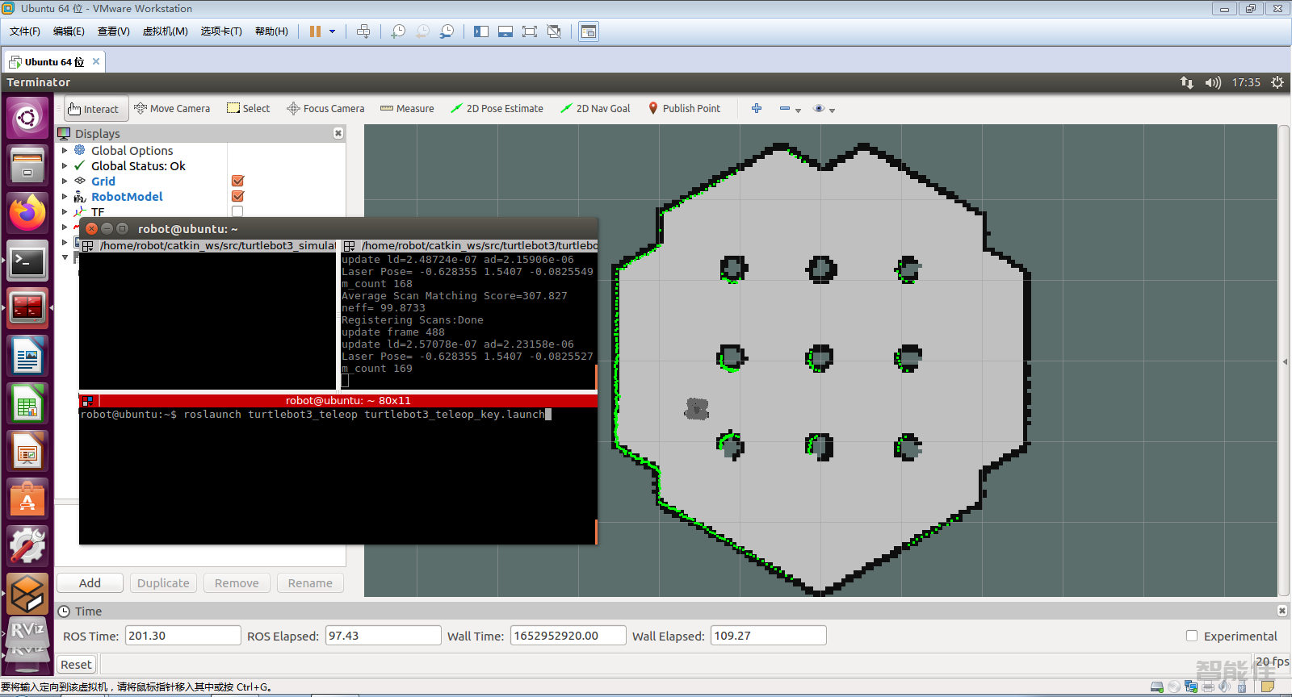This screenshot has width=1292, height=697.
Task: Choose the 2D Nav Goal tool
Action: click(x=595, y=109)
